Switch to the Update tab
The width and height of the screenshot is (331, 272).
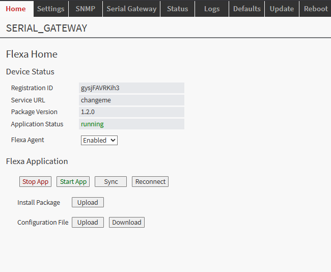tap(282, 9)
